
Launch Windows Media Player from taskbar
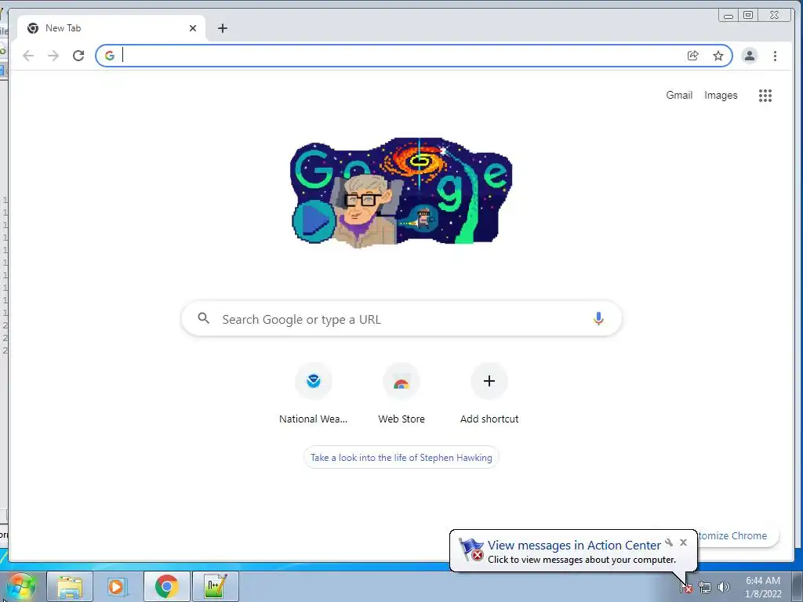point(118,586)
